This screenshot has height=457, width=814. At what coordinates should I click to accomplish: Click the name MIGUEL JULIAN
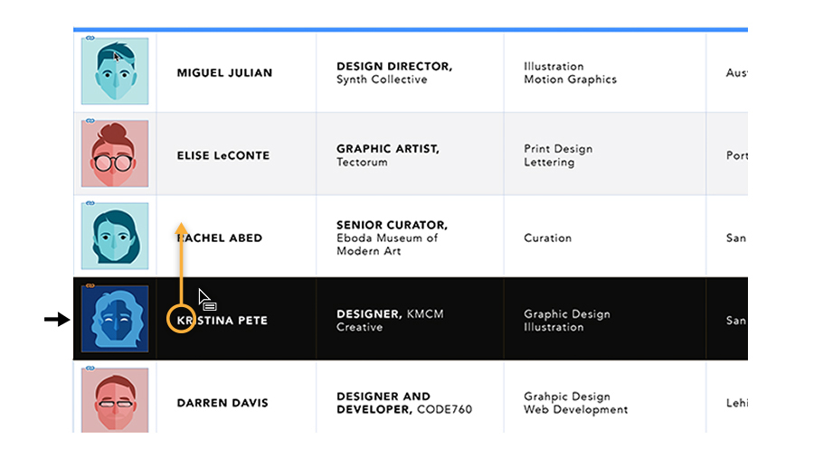coord(224,73)
